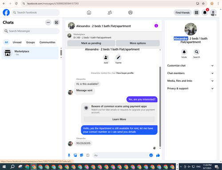Search in conversation magnifier icon
222x170 pixels.
coord(197,52)
